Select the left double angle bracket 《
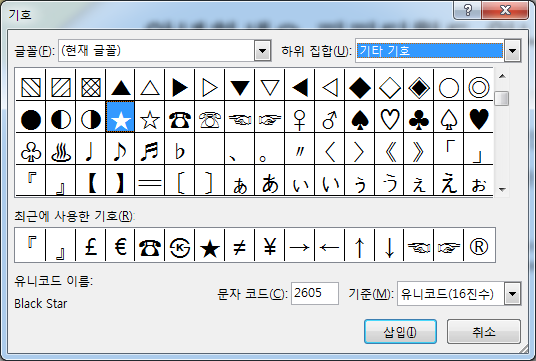 390,151
